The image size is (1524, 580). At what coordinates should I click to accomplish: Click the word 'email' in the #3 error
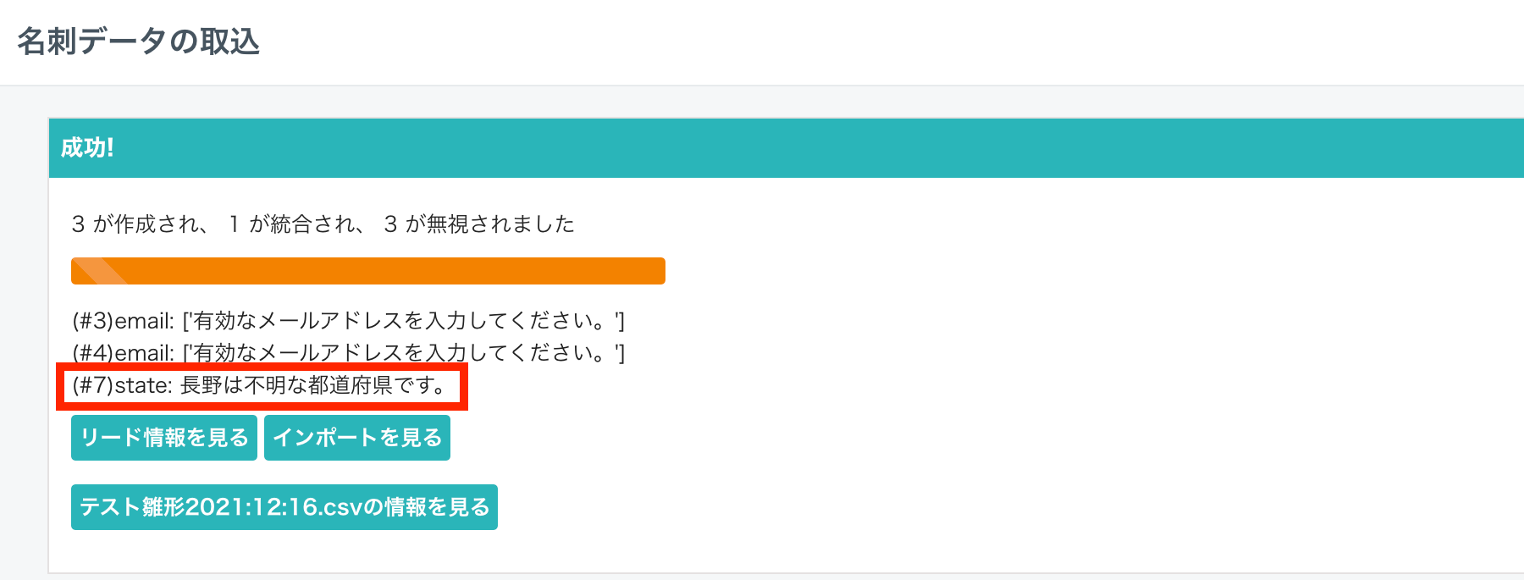(x=143, y=321)
